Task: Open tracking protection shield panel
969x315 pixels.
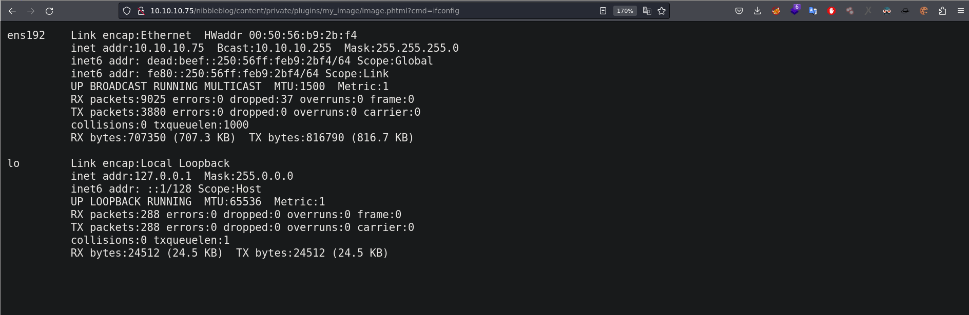Action: click(127, 11)
